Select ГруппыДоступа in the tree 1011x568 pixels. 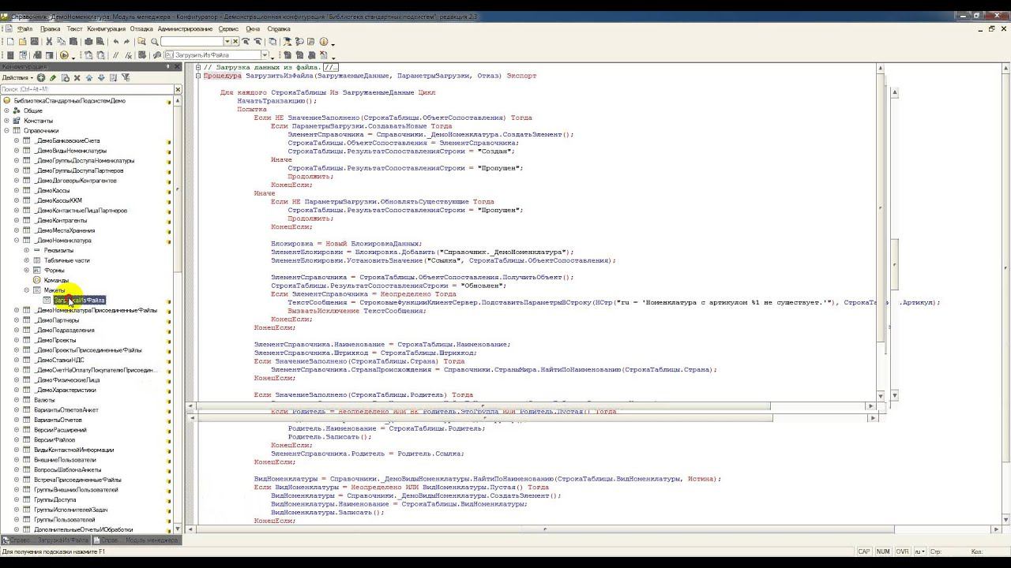pyautogui.click(x=55, y=499)
